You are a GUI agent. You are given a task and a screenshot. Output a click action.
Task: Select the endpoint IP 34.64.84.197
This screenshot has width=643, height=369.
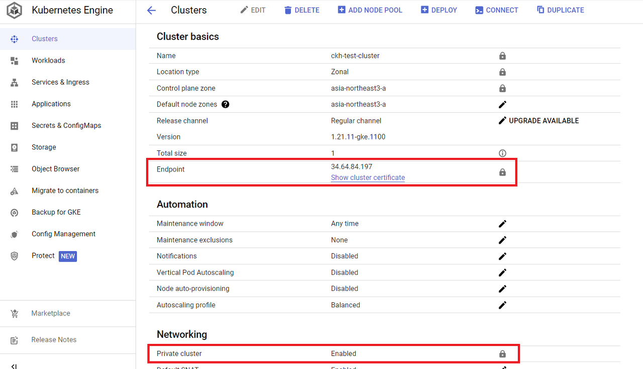[x=352, y=166]
